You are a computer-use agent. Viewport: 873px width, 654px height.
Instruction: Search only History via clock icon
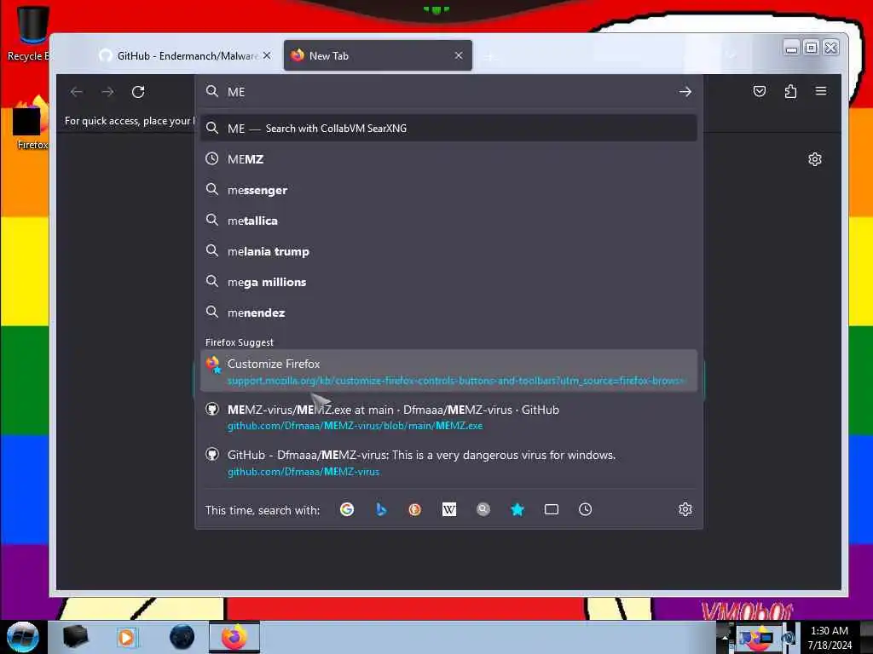585,509
